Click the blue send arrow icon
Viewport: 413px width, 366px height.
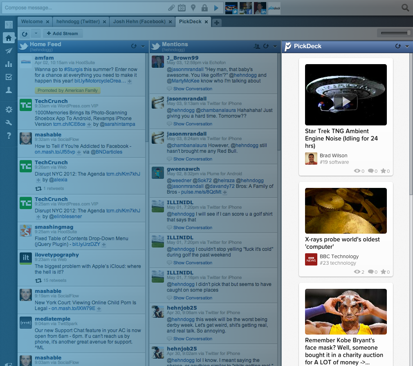pyautogui.click(x=216, y=8)
